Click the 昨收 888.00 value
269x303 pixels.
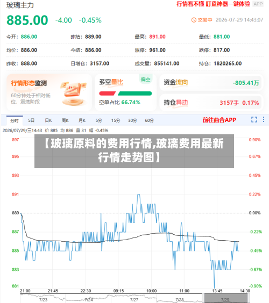[x=29, y=63]
